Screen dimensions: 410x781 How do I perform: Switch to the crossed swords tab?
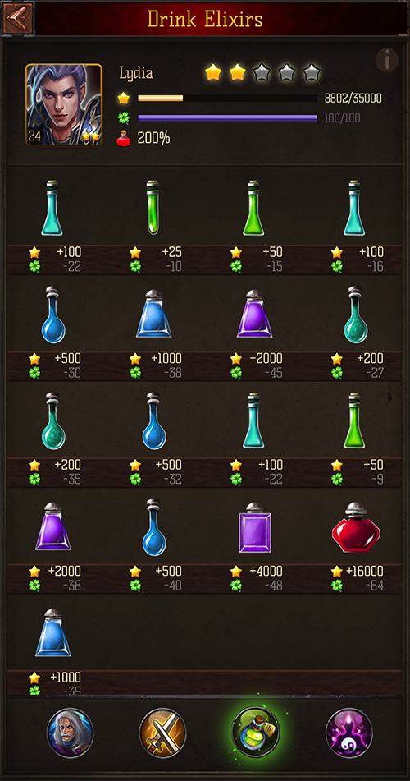coord(162,733)
